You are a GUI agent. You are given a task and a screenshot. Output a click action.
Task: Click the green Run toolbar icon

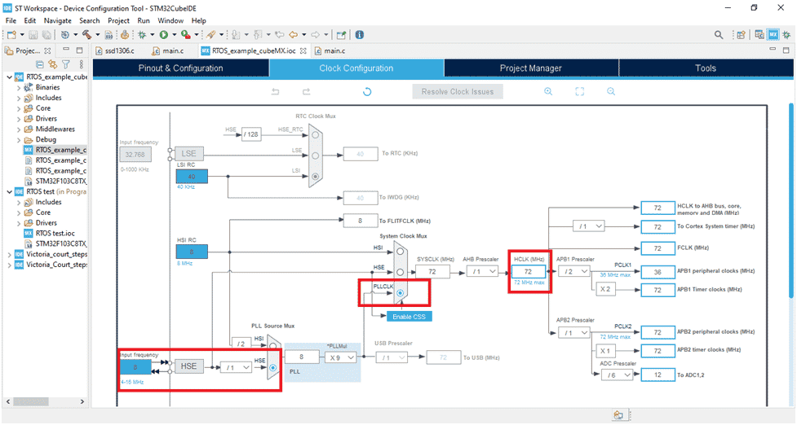(x=164, y=35)
